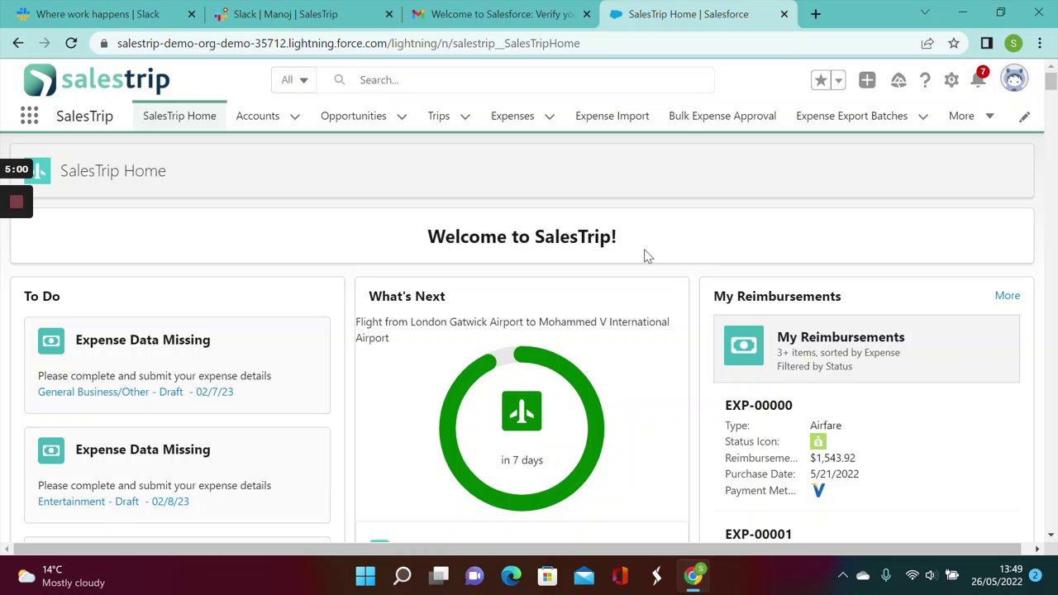Open the App Launcher grid
Viewport: 1058px width, 595px height.
(29, 116)
